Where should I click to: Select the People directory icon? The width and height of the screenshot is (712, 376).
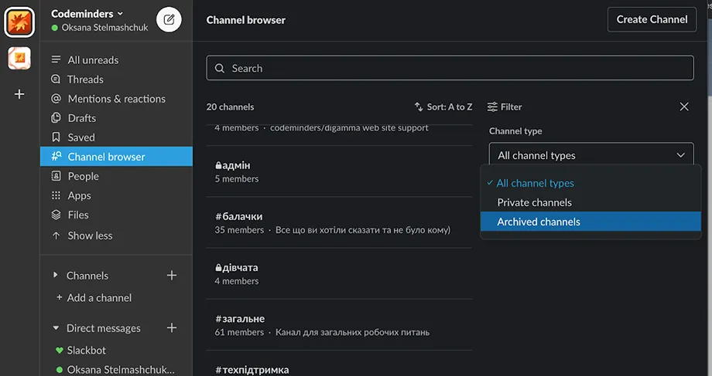pos(56,176)
